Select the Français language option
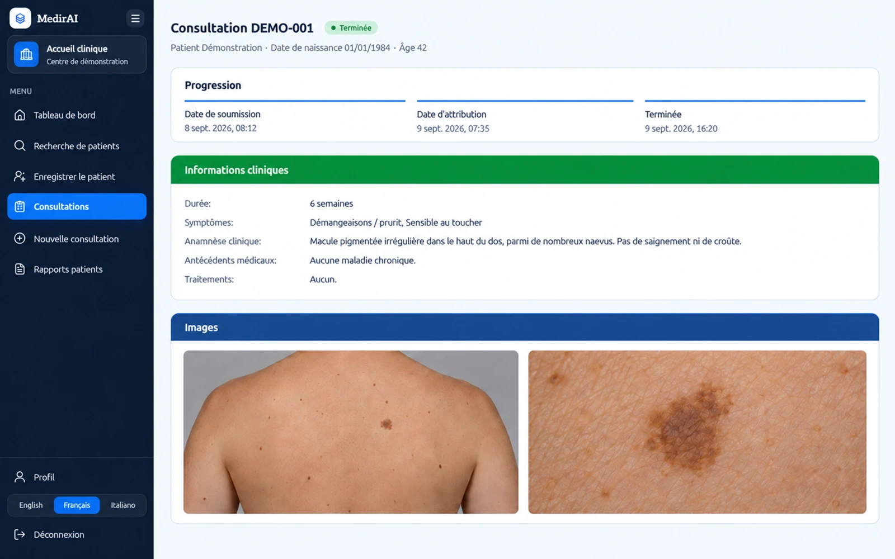This screenshot has height=559, width=895. click(x=77, y=505)
